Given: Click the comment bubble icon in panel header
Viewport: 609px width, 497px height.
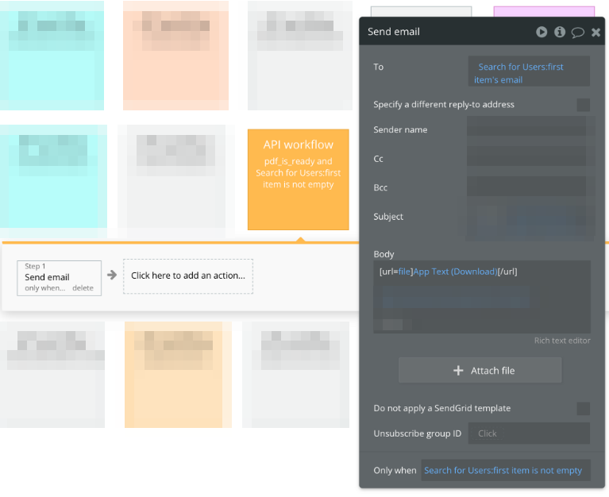Looking at the screenshot, I should coord(578,32).
